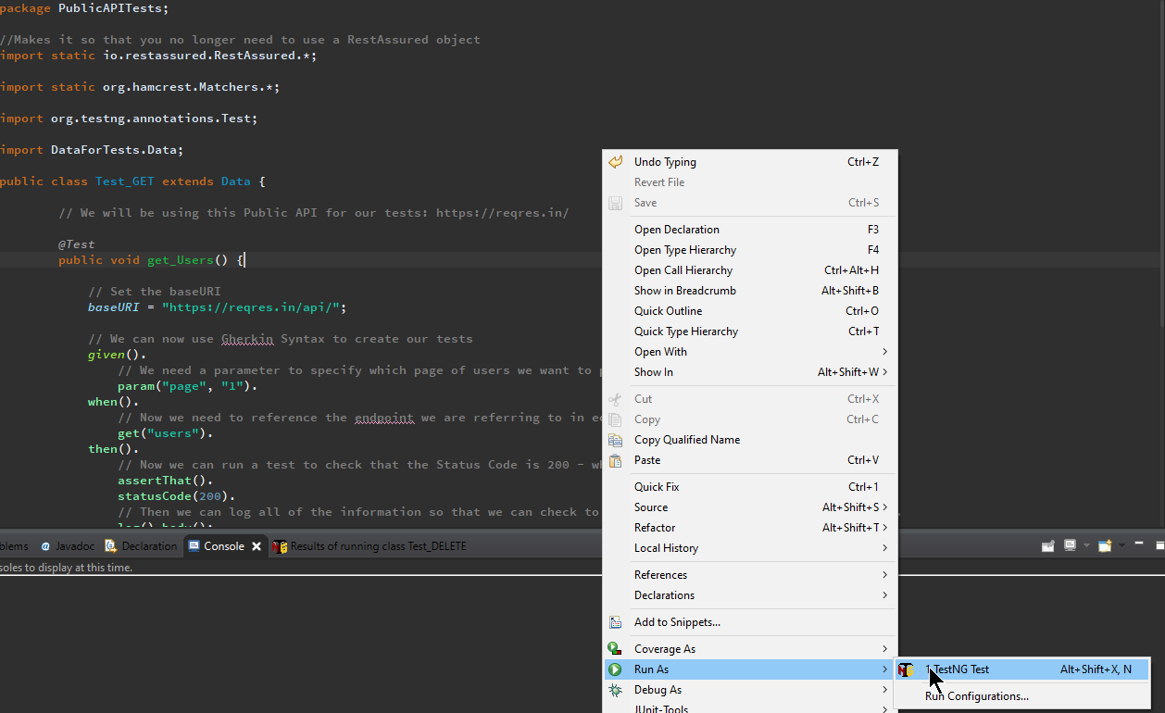
Task: Click the underlined word Gherkin in comment
Action: 247,339
